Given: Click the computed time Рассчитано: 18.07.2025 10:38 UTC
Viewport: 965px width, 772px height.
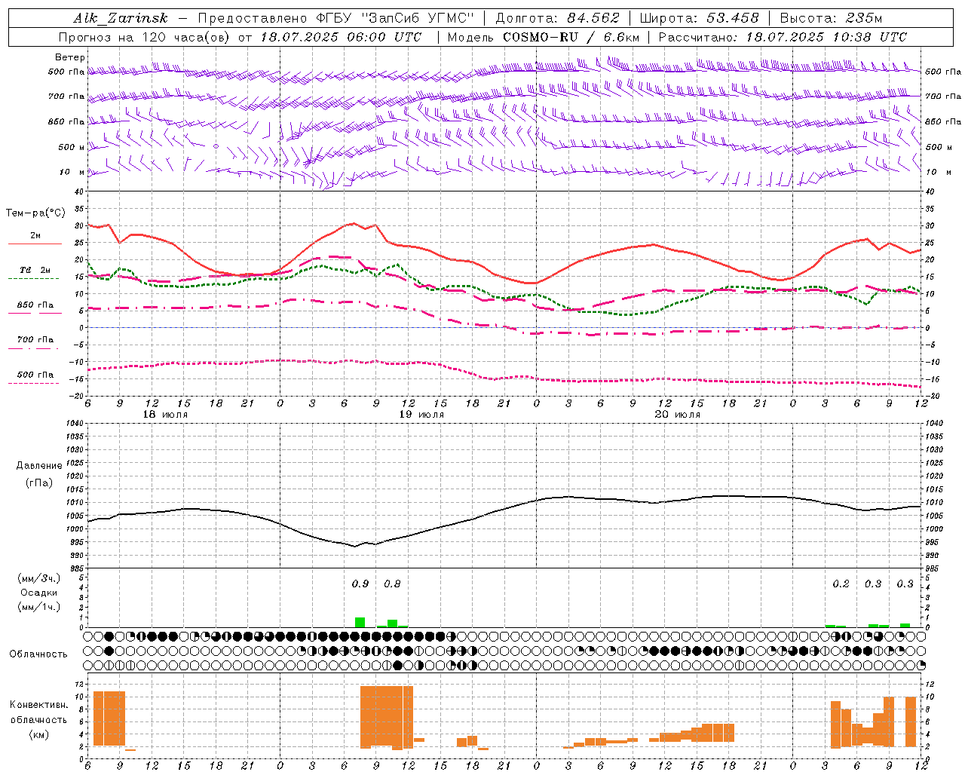Looking at the screenshot, I should 783,37.
